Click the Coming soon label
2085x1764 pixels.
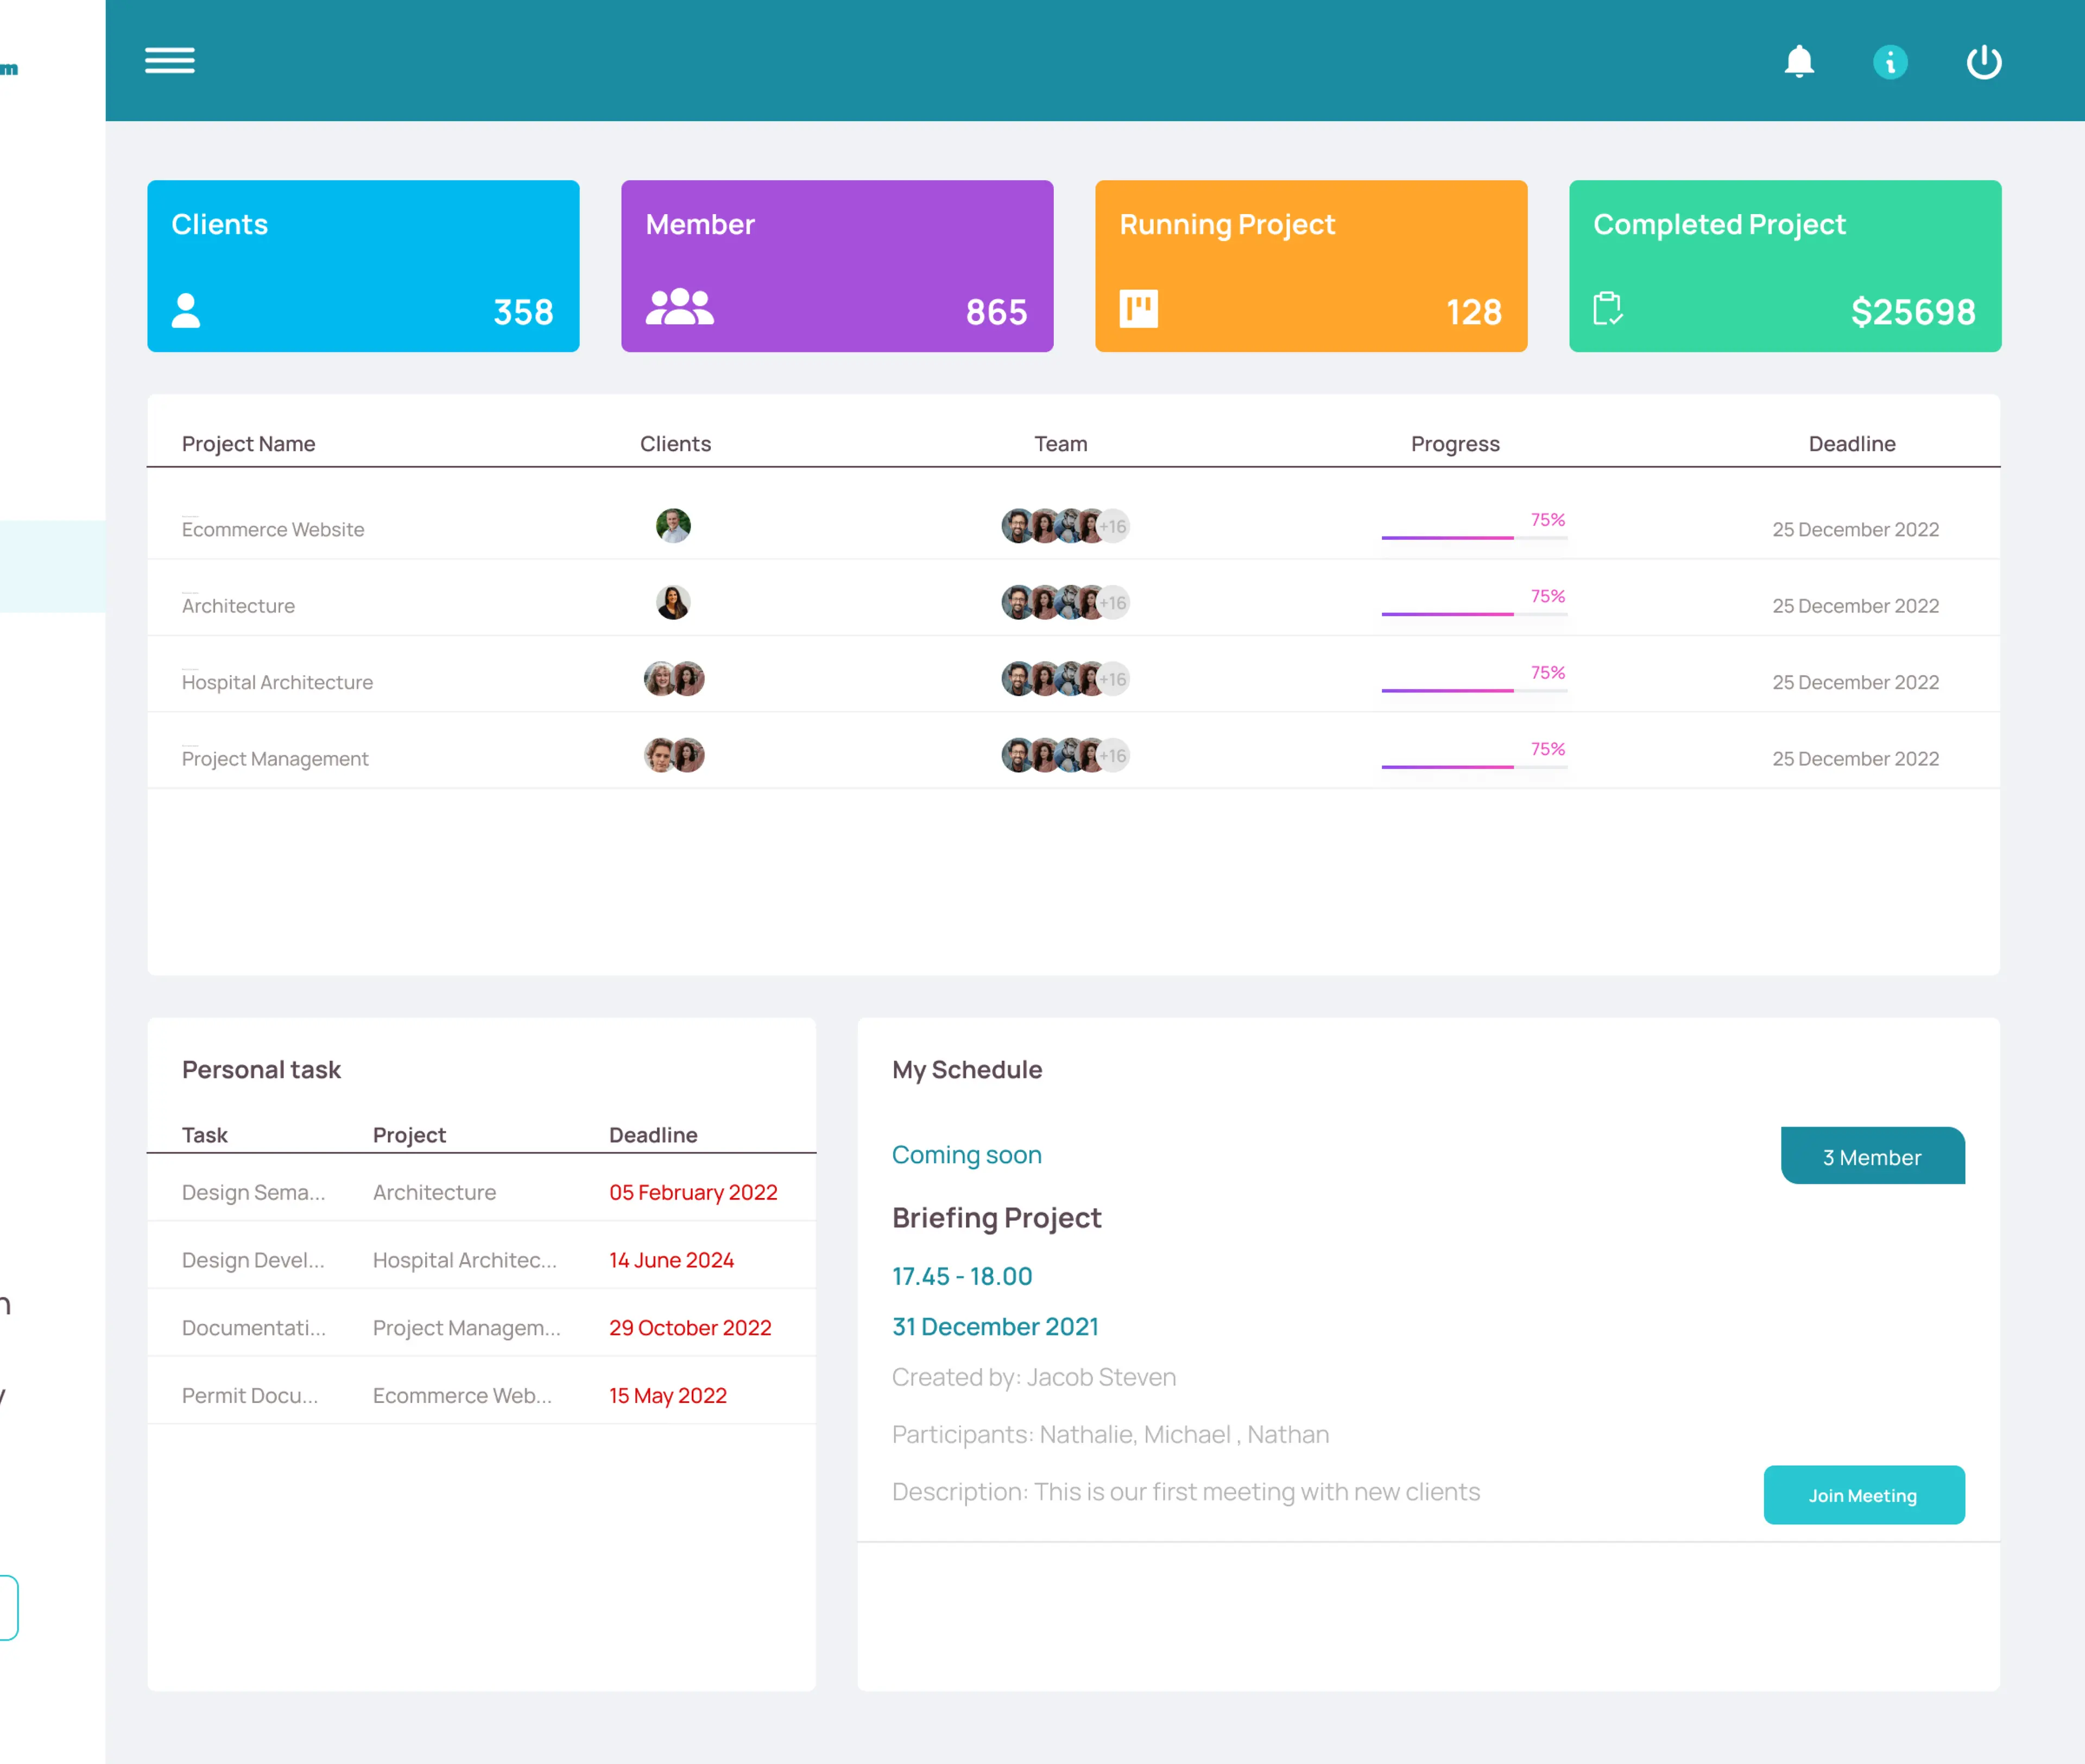pyautogui.click(x=966, y=1155)
